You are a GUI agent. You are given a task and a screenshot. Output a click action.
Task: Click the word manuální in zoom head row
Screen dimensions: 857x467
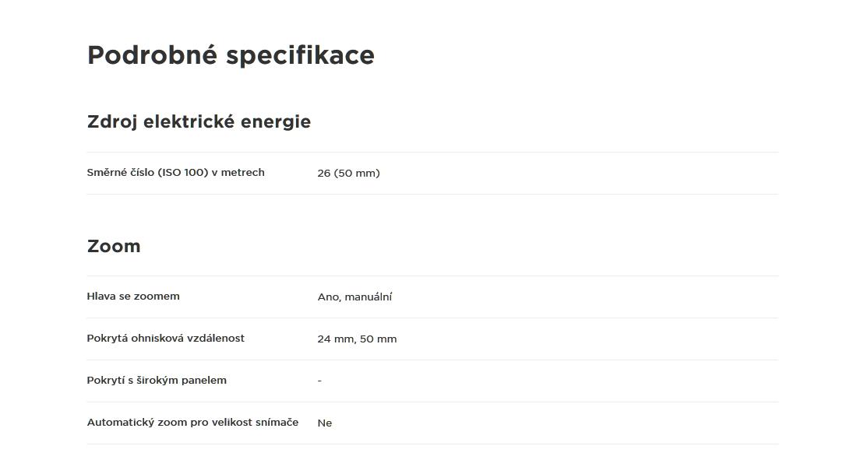pyautogui.click(x=369, y=297)
